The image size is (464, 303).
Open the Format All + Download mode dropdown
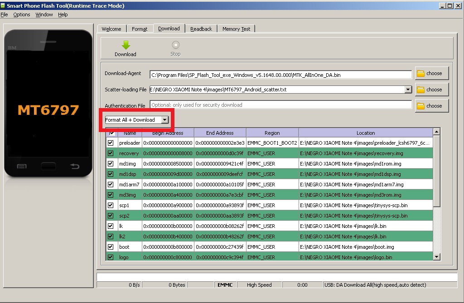click(x=165, y=120)
